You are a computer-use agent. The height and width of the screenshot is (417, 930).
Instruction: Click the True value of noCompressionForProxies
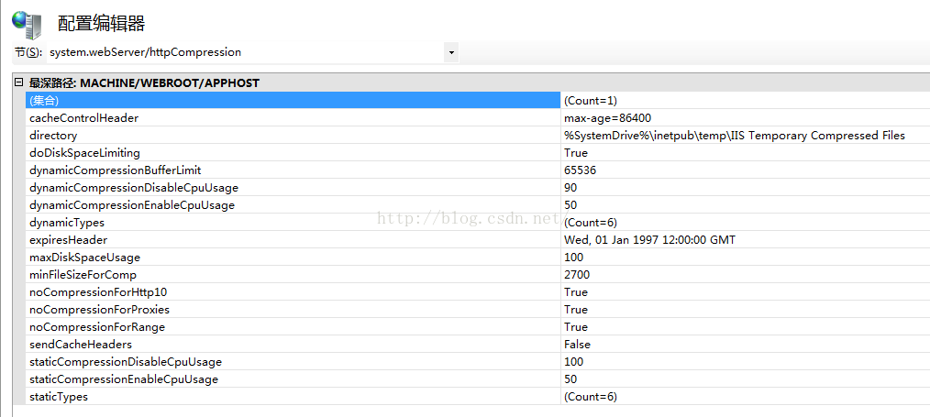coord(576,310)
